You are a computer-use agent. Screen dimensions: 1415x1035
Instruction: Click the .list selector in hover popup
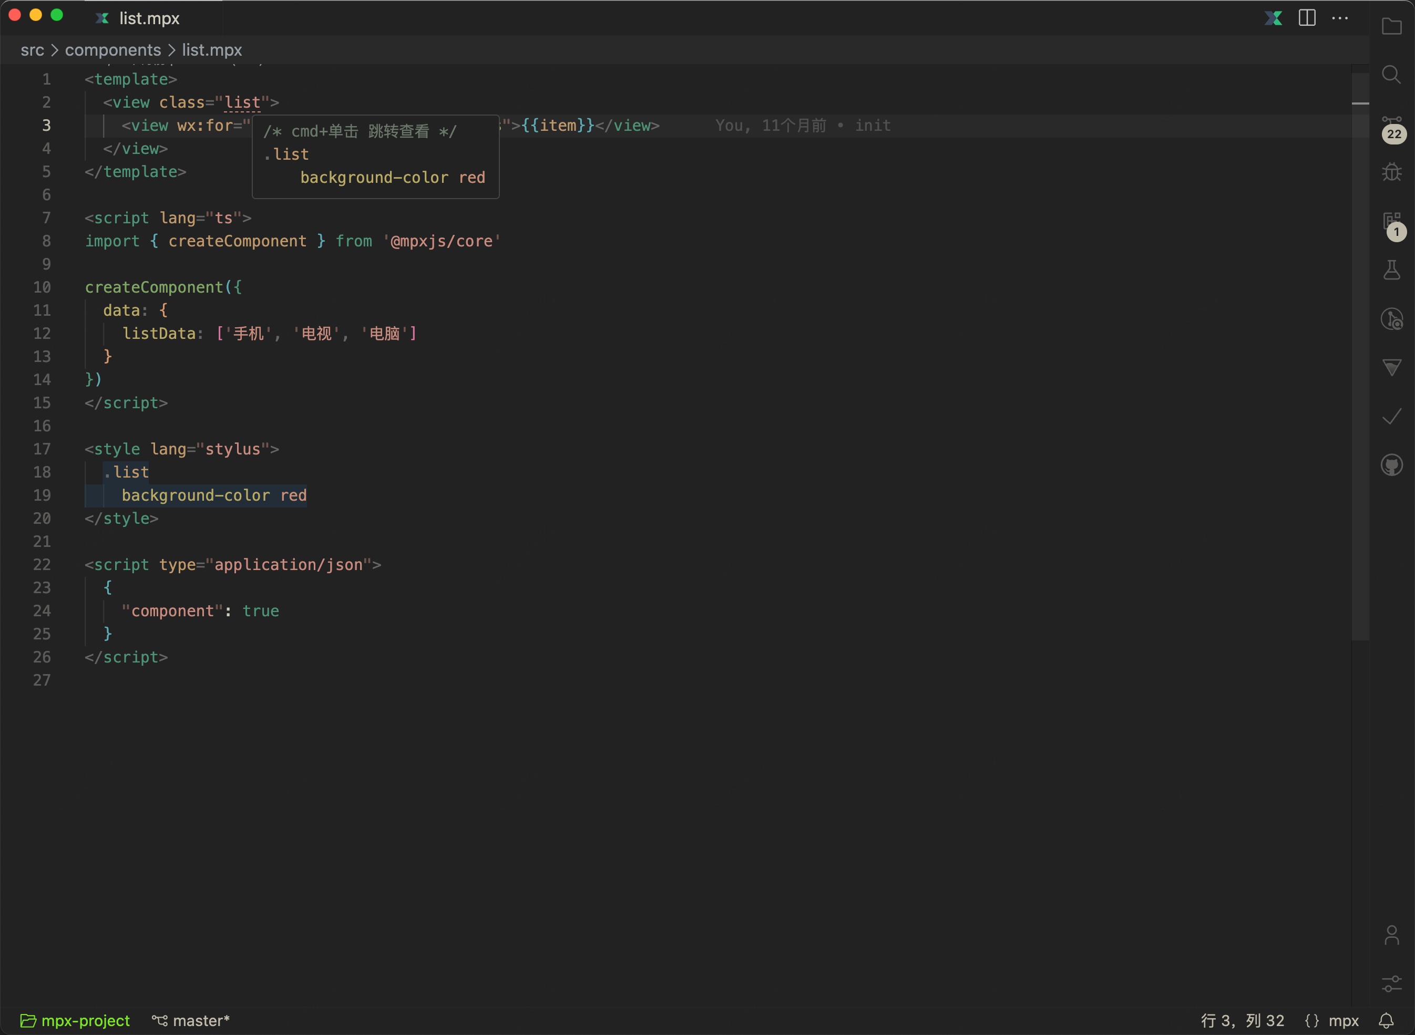click(286, 154)
